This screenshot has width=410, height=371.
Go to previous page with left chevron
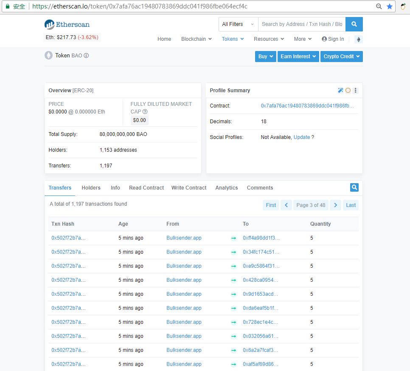[x=286, y=205]
